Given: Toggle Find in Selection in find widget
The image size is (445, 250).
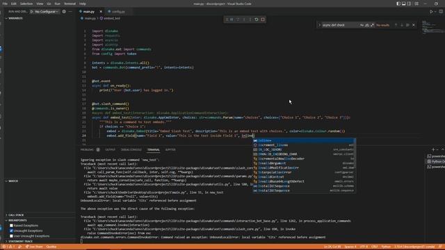Looking at the screenshot, I should (x=407, y=25).
